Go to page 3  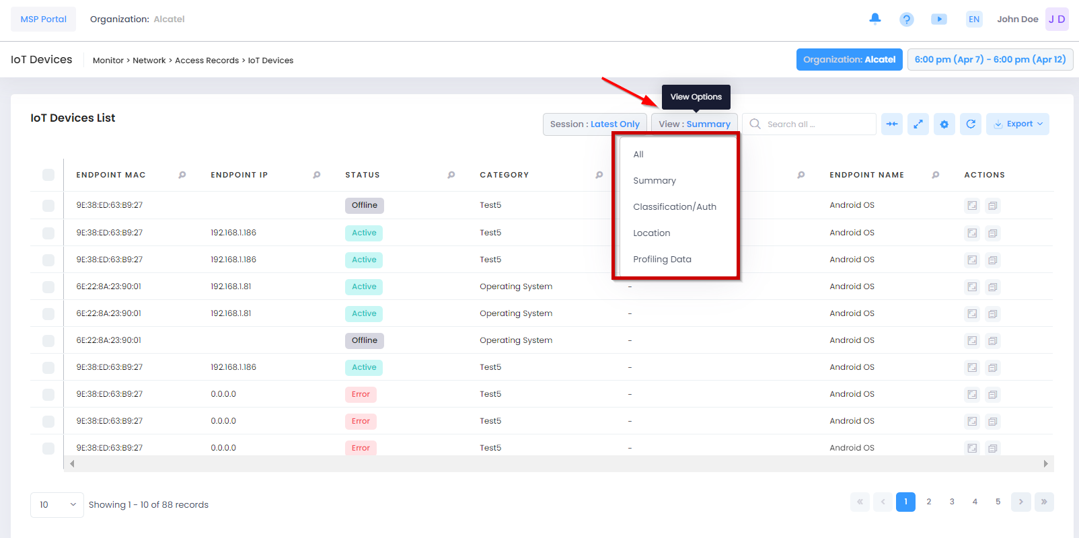click(952, 502)
